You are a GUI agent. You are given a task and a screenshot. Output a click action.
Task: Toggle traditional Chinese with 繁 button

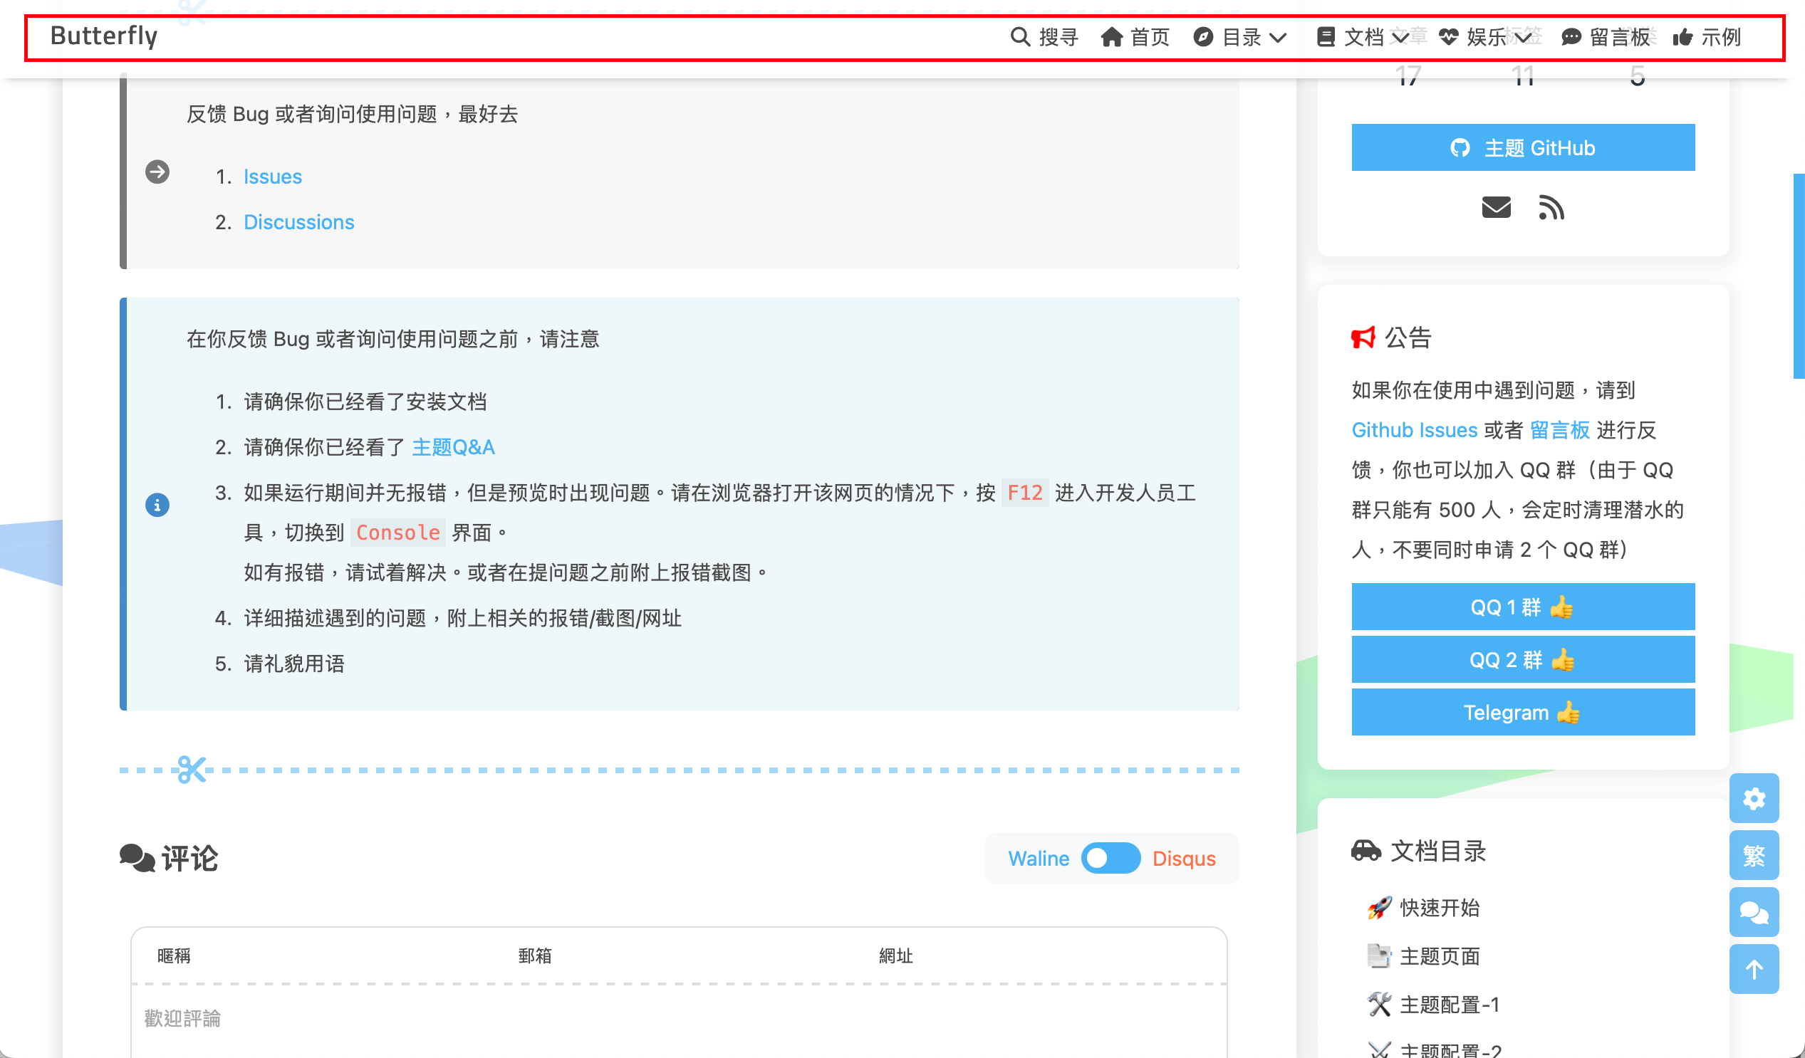(x=1754, y=854)
